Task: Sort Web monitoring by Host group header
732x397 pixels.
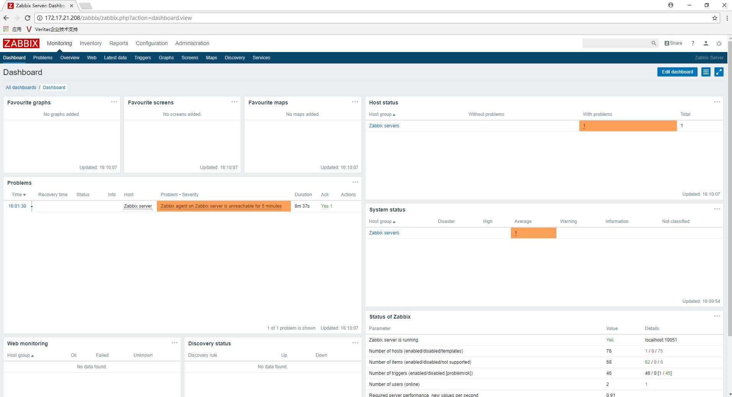Action: coord(20,355)
